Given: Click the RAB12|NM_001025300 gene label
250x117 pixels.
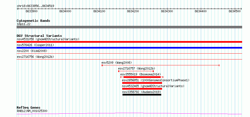Looking at the screenshot, I should (32, 111).
